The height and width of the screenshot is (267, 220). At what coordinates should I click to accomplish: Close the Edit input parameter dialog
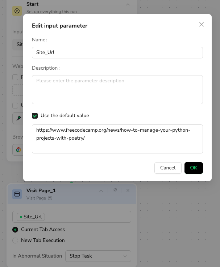coord(202,24)
